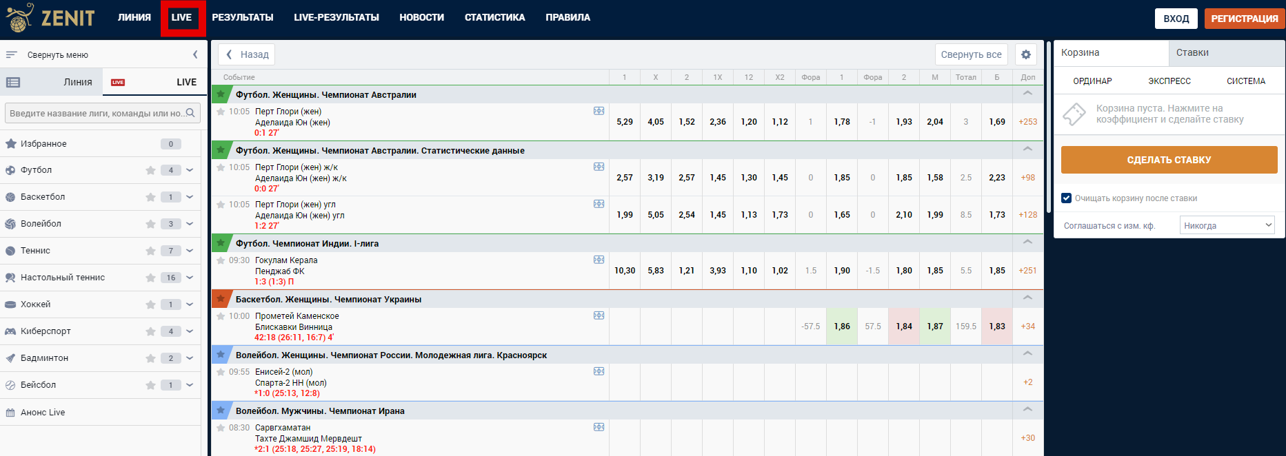Click search magnifier icon in league search
The height and width of the screenshot is (456, 1286).
[x=190, y=113]
